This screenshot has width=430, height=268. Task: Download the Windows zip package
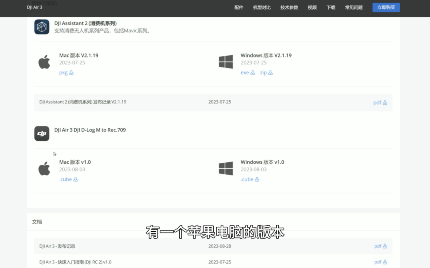(266, 73)
